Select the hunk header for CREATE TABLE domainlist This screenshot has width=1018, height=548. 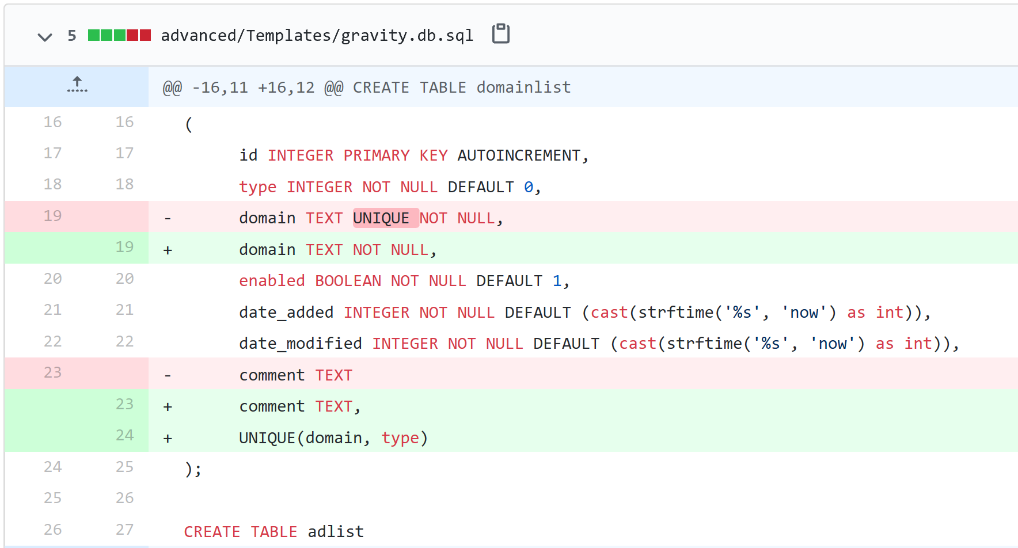point(367,87)
